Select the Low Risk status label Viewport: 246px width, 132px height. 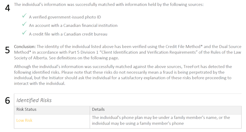pos(24,120)
